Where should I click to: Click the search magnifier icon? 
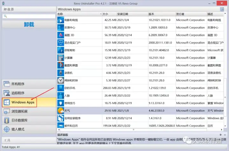tap(5, 16)
